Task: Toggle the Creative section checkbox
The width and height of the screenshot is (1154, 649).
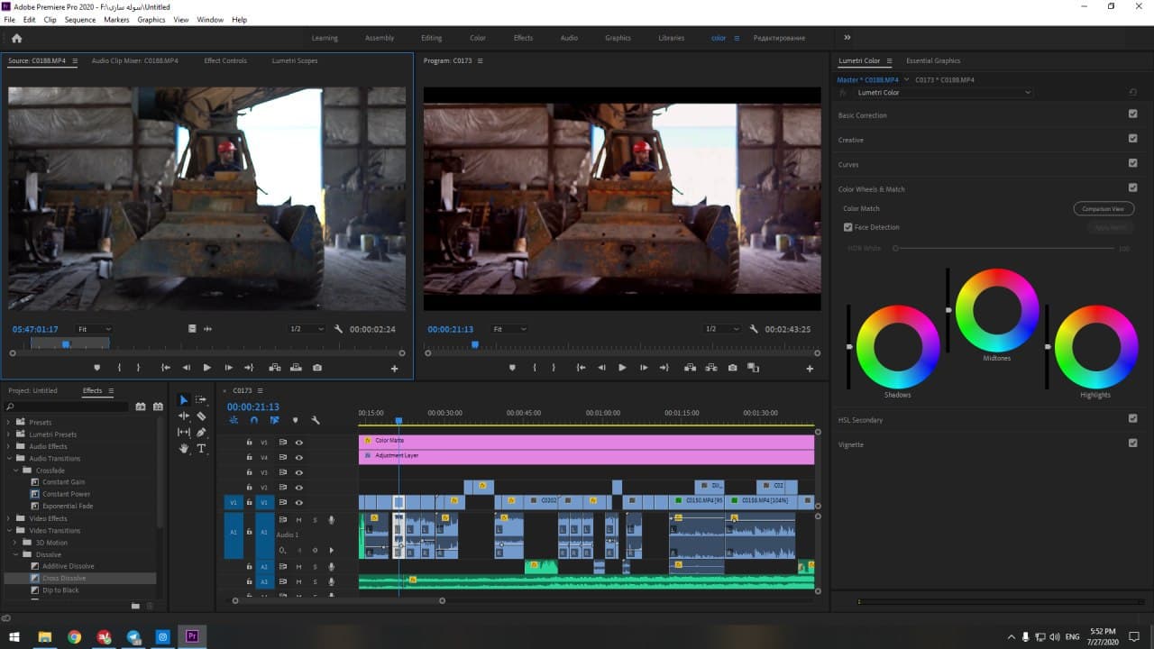Action: pos(1132,139)
